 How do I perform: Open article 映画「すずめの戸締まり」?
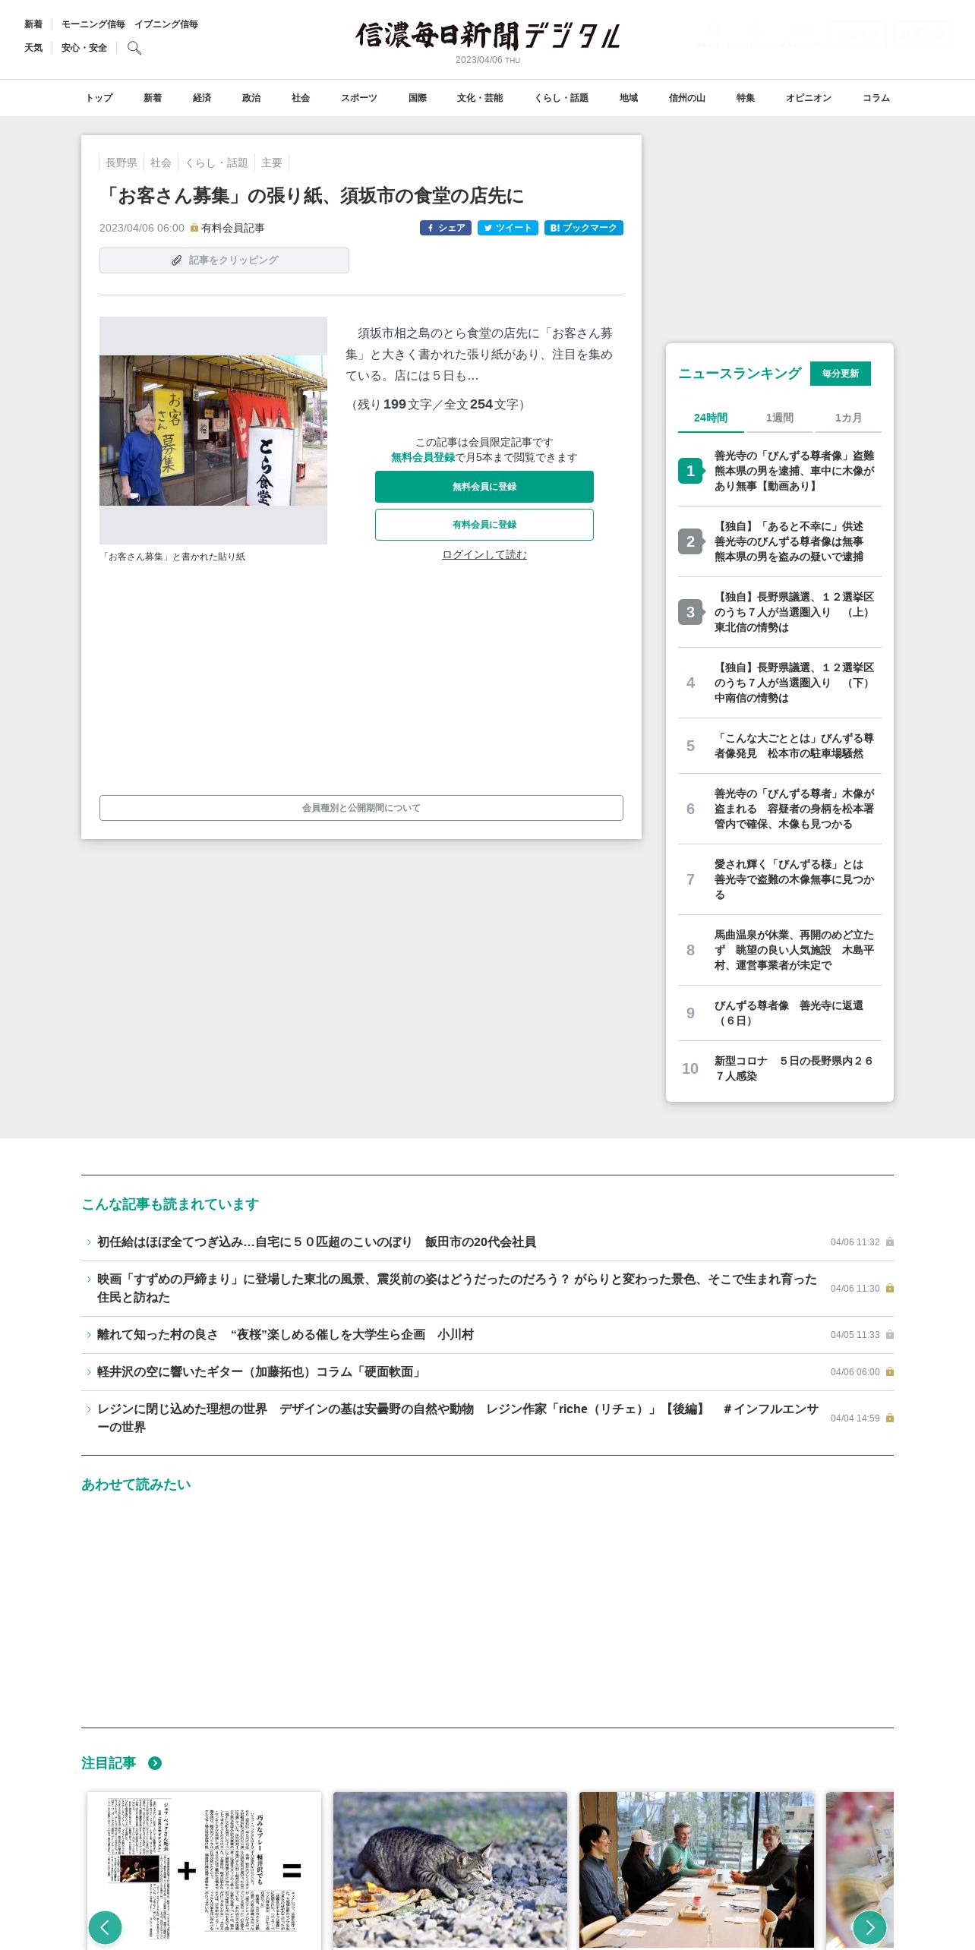[457, 1289]
